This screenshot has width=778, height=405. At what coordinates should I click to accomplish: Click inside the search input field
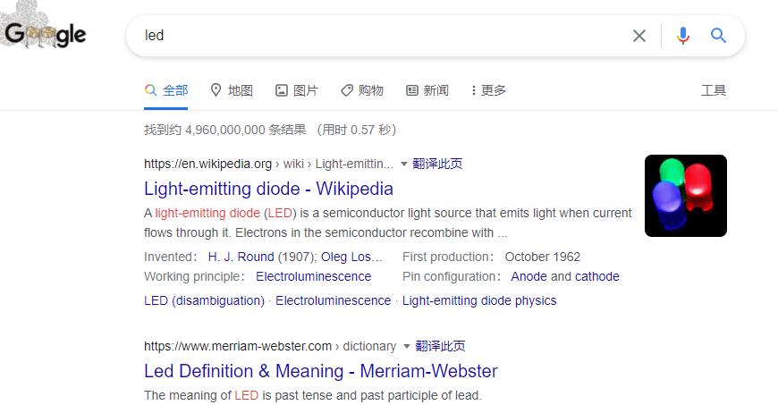click(x=376, y=36)
